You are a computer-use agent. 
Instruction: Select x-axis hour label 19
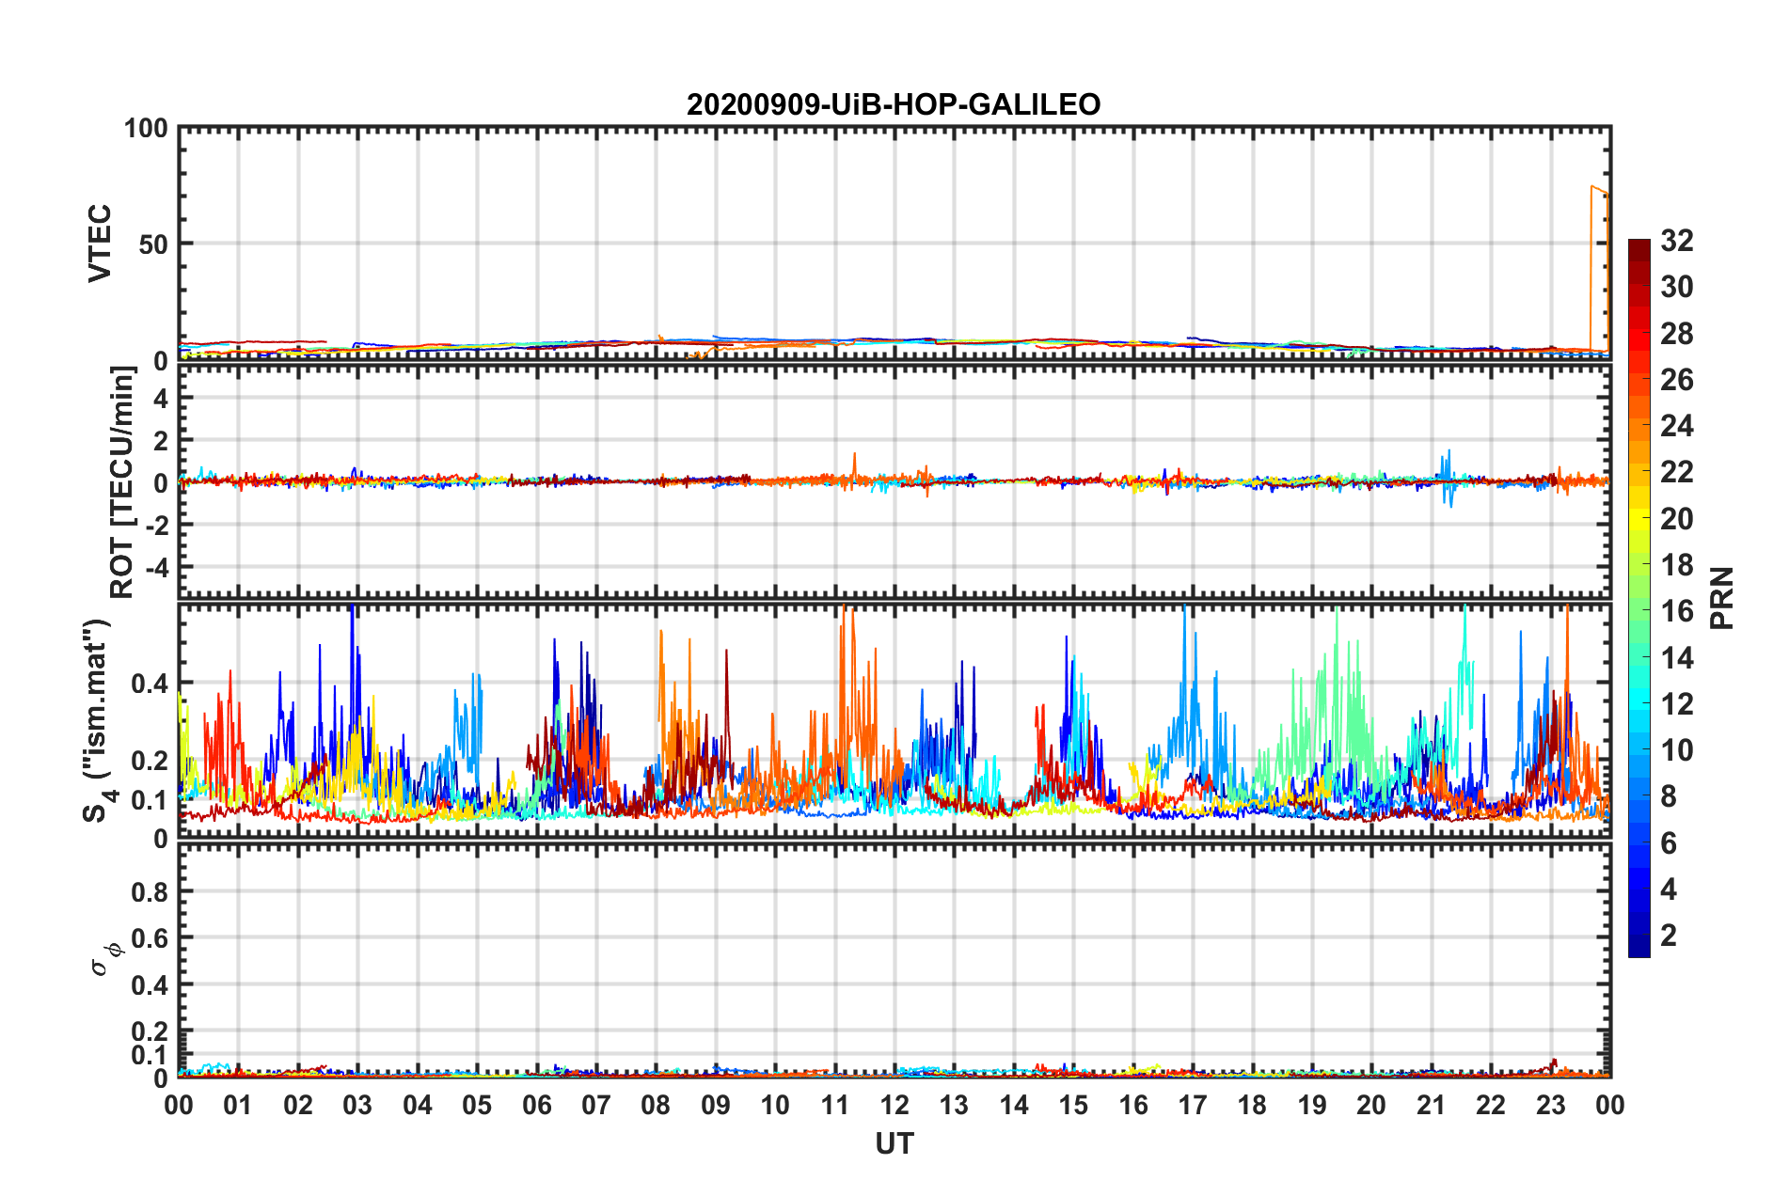click(1312, 1105)
